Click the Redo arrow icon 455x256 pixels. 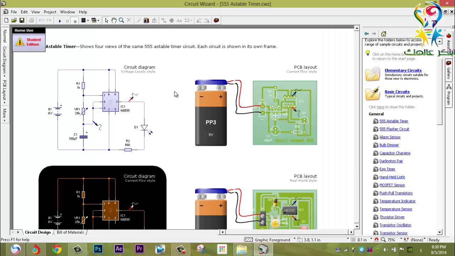(x=49, y=21)
